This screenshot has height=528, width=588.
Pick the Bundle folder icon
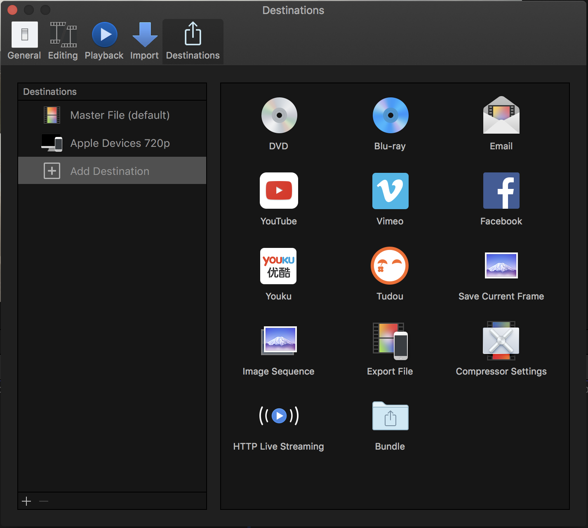(x=390, y=416)
